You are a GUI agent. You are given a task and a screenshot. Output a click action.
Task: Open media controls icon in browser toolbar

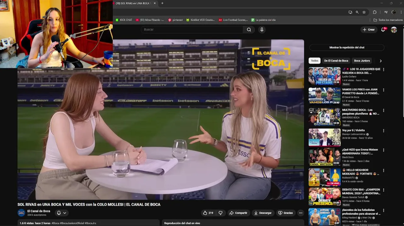click(x=386, y=12)
